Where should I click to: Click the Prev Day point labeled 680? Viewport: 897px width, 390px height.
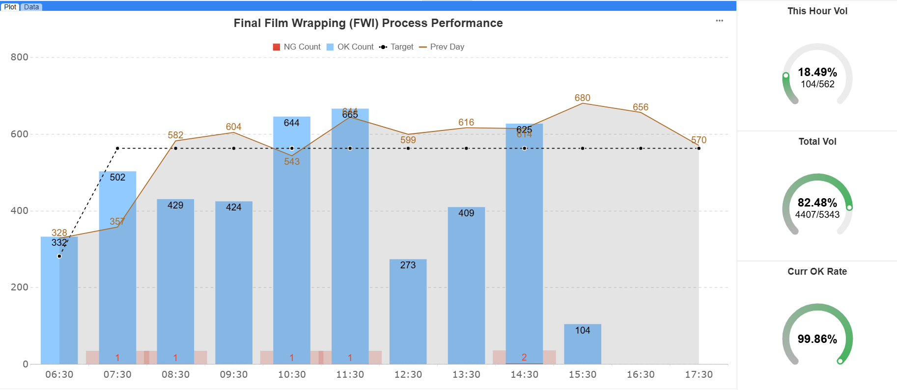(x=583, y=103)
